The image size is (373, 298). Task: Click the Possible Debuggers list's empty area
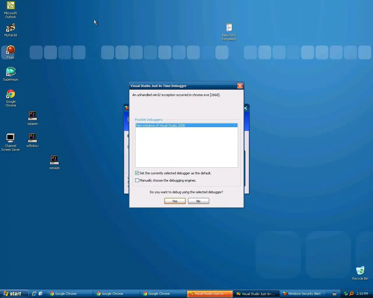[x=186, y=148]
